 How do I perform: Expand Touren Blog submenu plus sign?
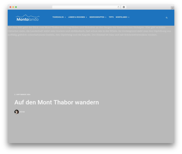[65, 17]
